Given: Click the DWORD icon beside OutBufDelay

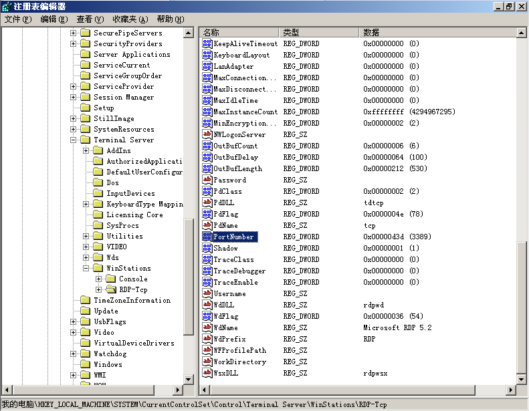Looking at the screenshot, I should [x=207, y=157].
